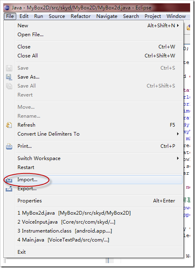The width and height of the screenshot is (195, 268).
Task: Expand the Switch Workspace submenu
Action: pyautogui.click(x=178, y=158)
